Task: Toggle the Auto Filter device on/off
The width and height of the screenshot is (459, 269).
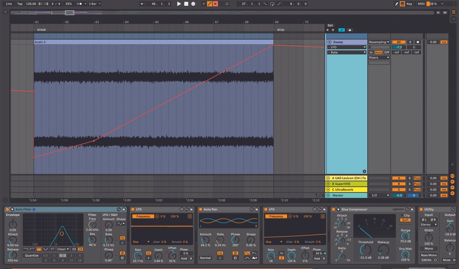Action: [7, 209]
